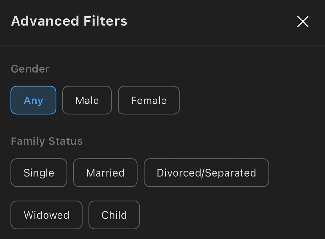Toggle the Single family status filter

click(39, 173)
